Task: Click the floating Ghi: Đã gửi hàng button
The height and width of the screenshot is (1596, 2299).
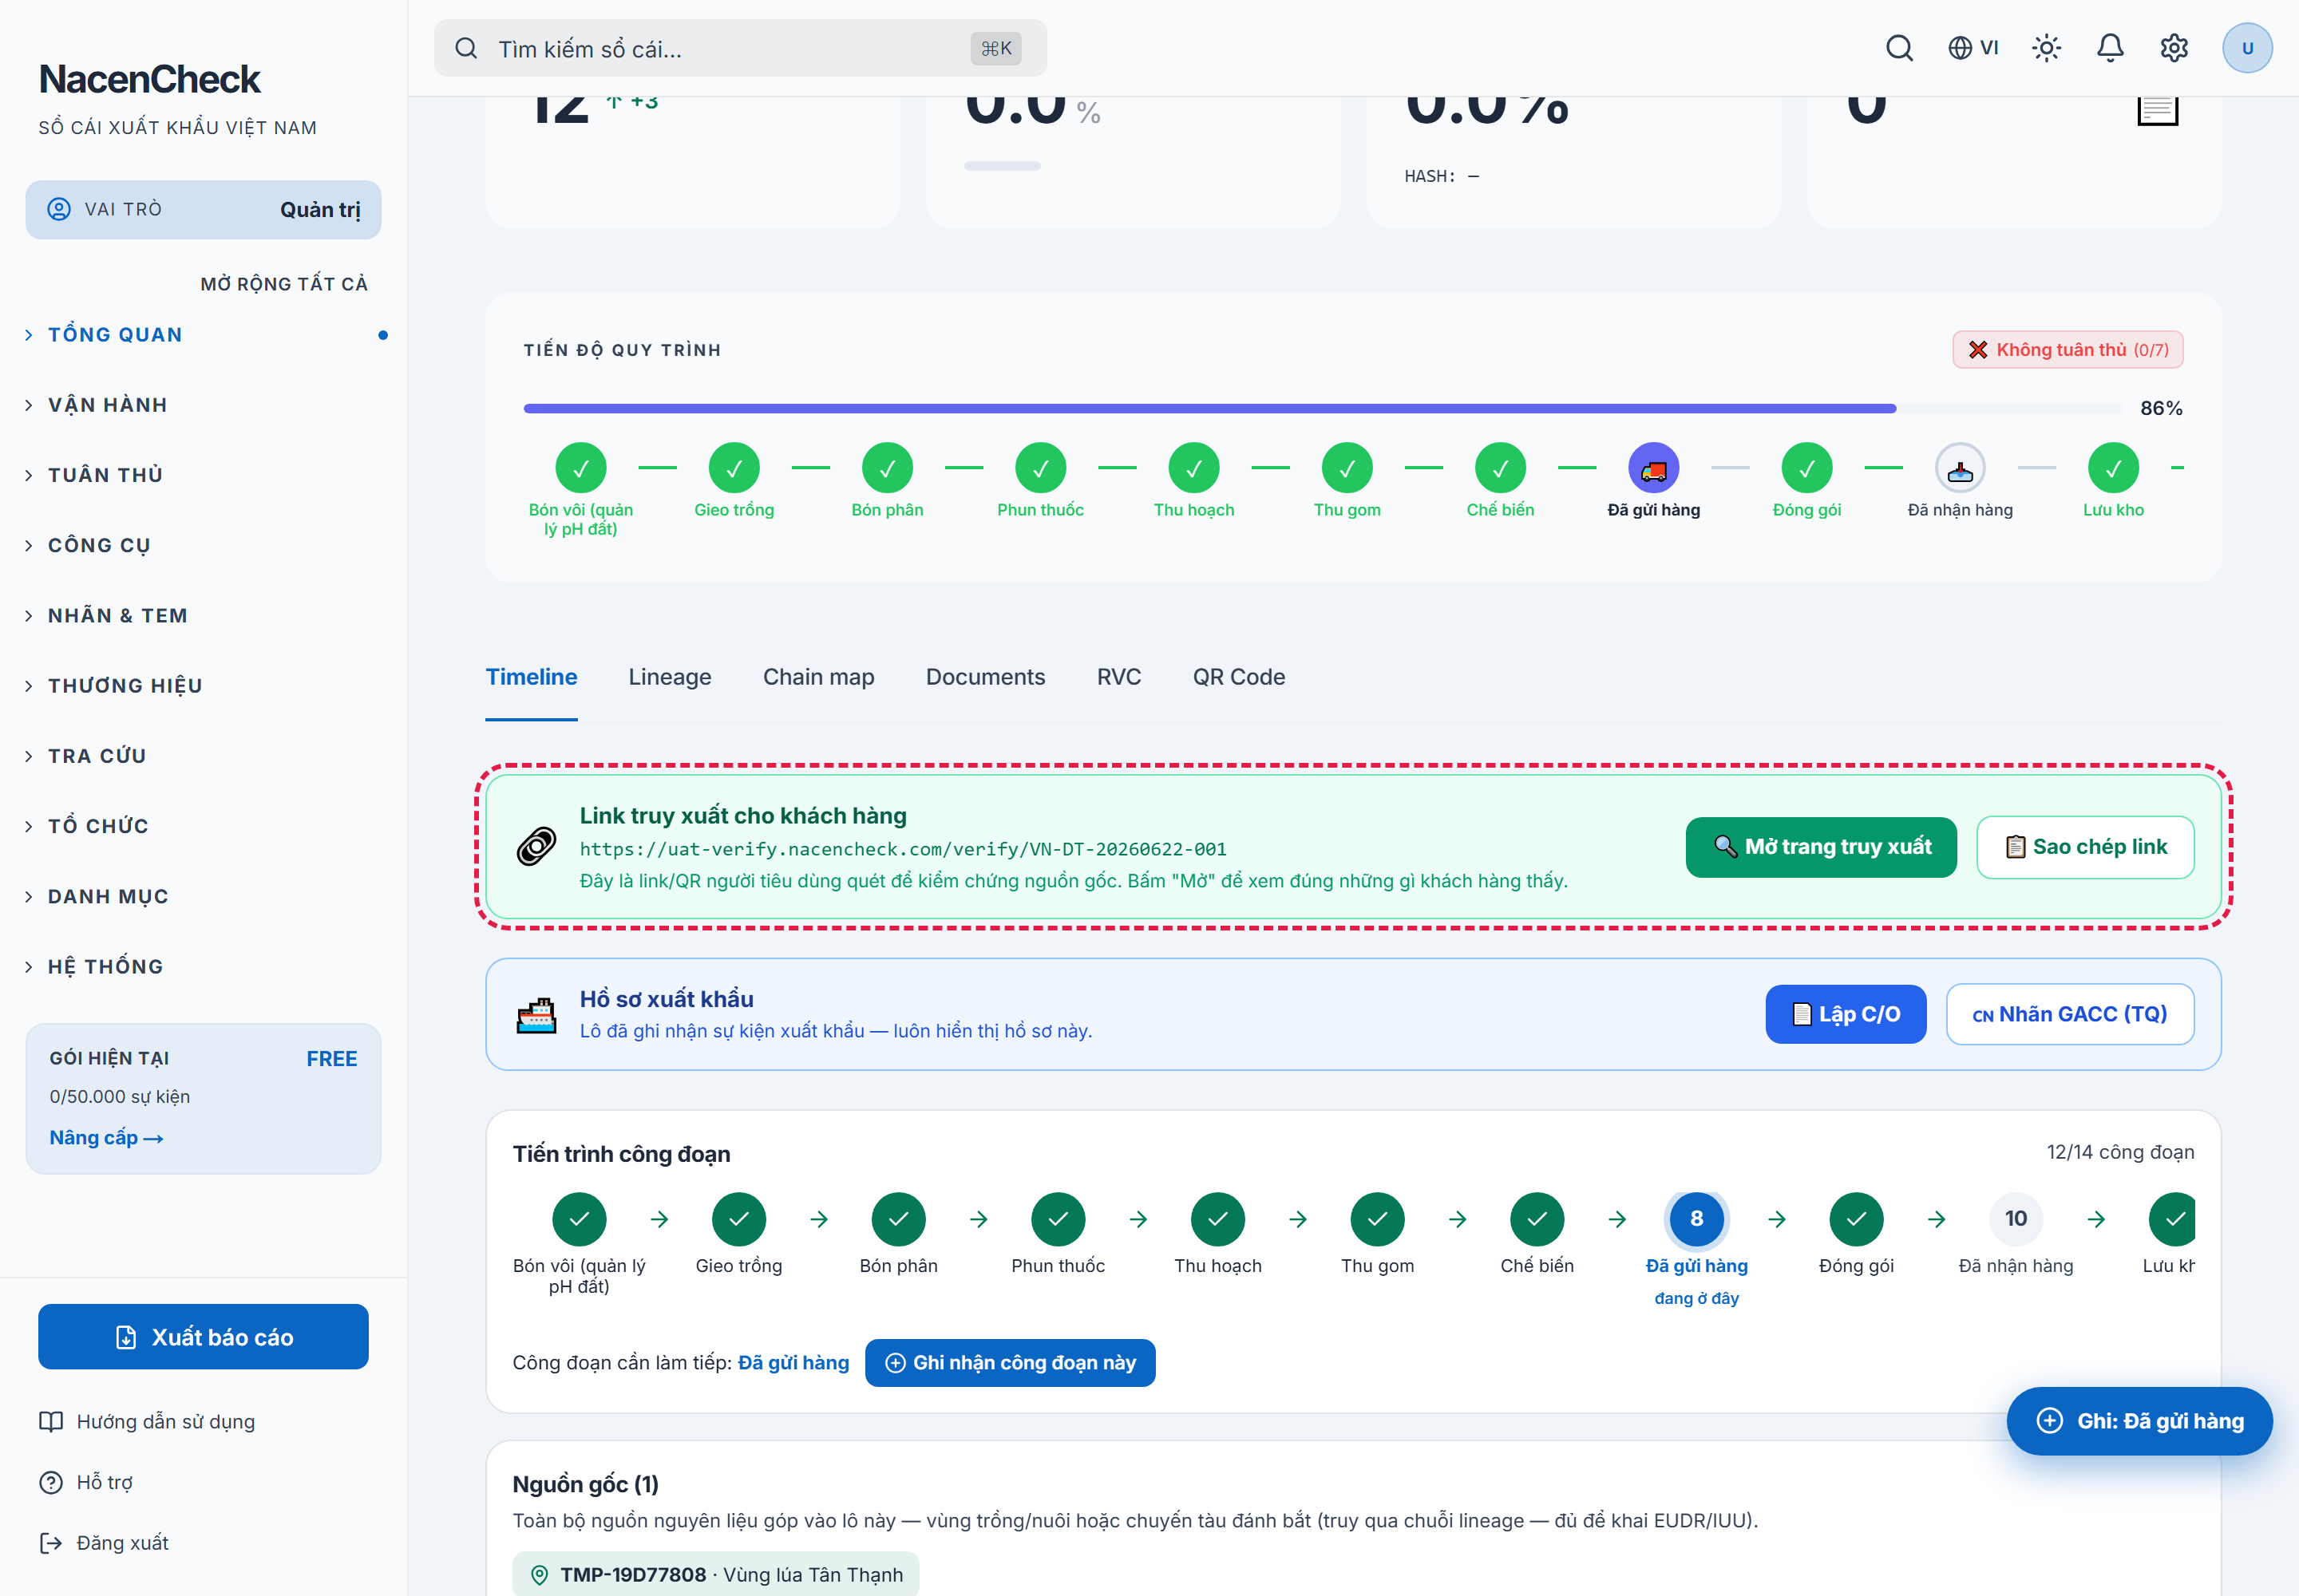Action: (x=2139, y=1420)
